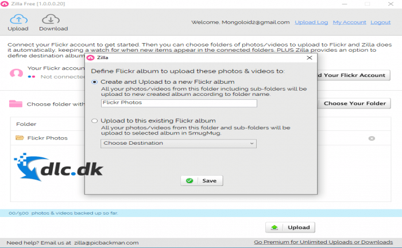This screenshot has width=402, height=248.
Task: Click the Upload cloud icon in toolbar
Action: pos(18,20)
